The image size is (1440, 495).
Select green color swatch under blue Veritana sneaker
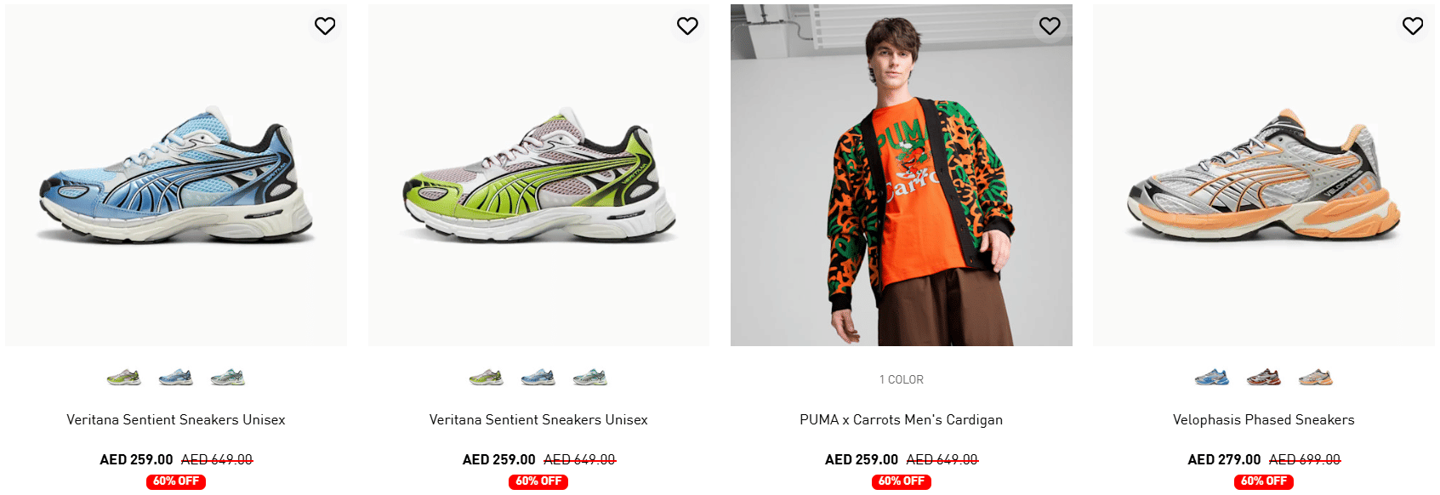coord(124,377)
